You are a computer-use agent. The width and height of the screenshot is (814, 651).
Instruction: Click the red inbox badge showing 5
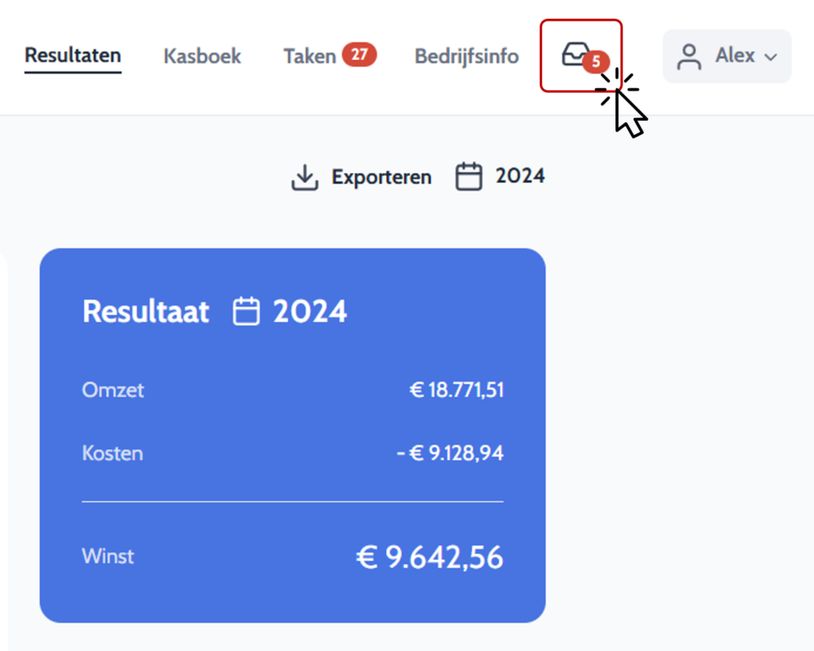coord(596,62)
